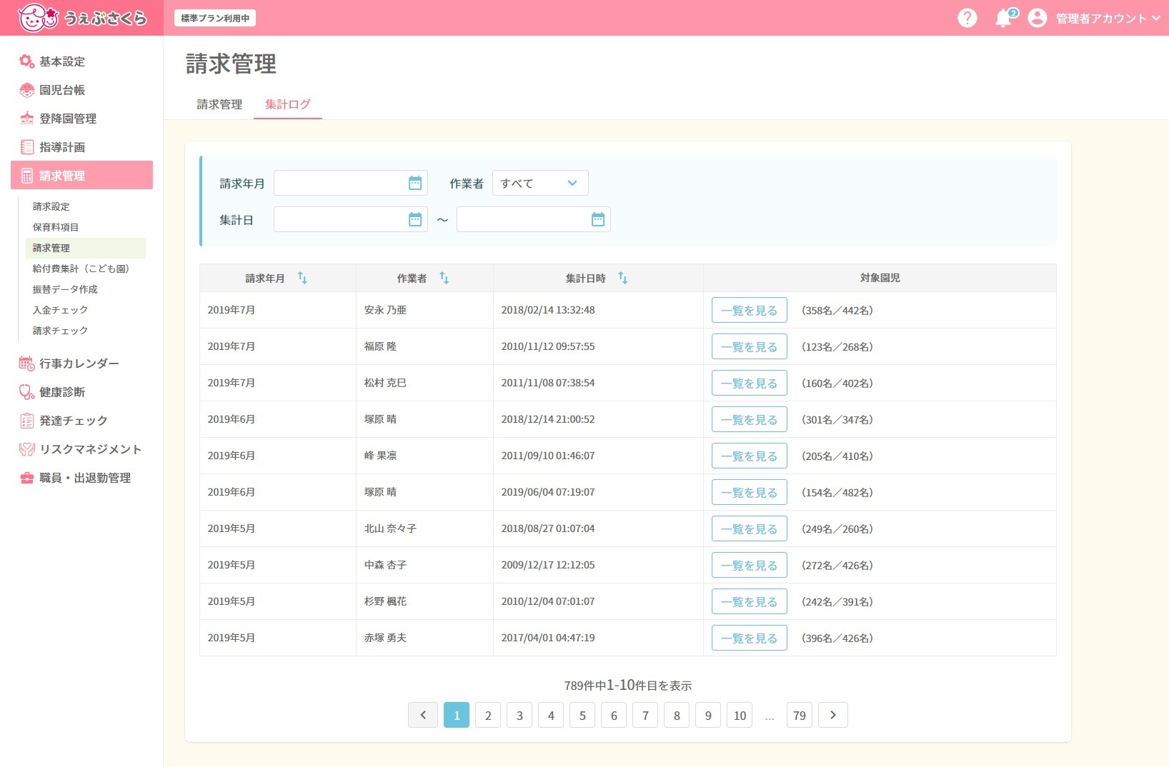Screen dimensions: 1169x767
Task: Expand the 管理者アカウント dropdown menu
Action: (1108, 18)
